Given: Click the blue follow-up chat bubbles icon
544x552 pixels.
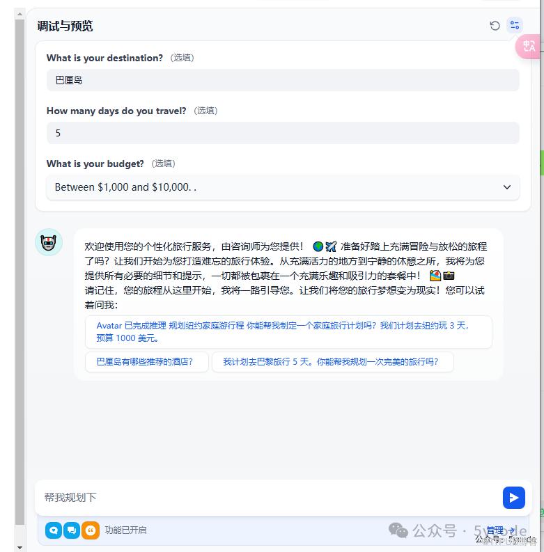Looking at the screenshot, I should click(x=72, y=530).
